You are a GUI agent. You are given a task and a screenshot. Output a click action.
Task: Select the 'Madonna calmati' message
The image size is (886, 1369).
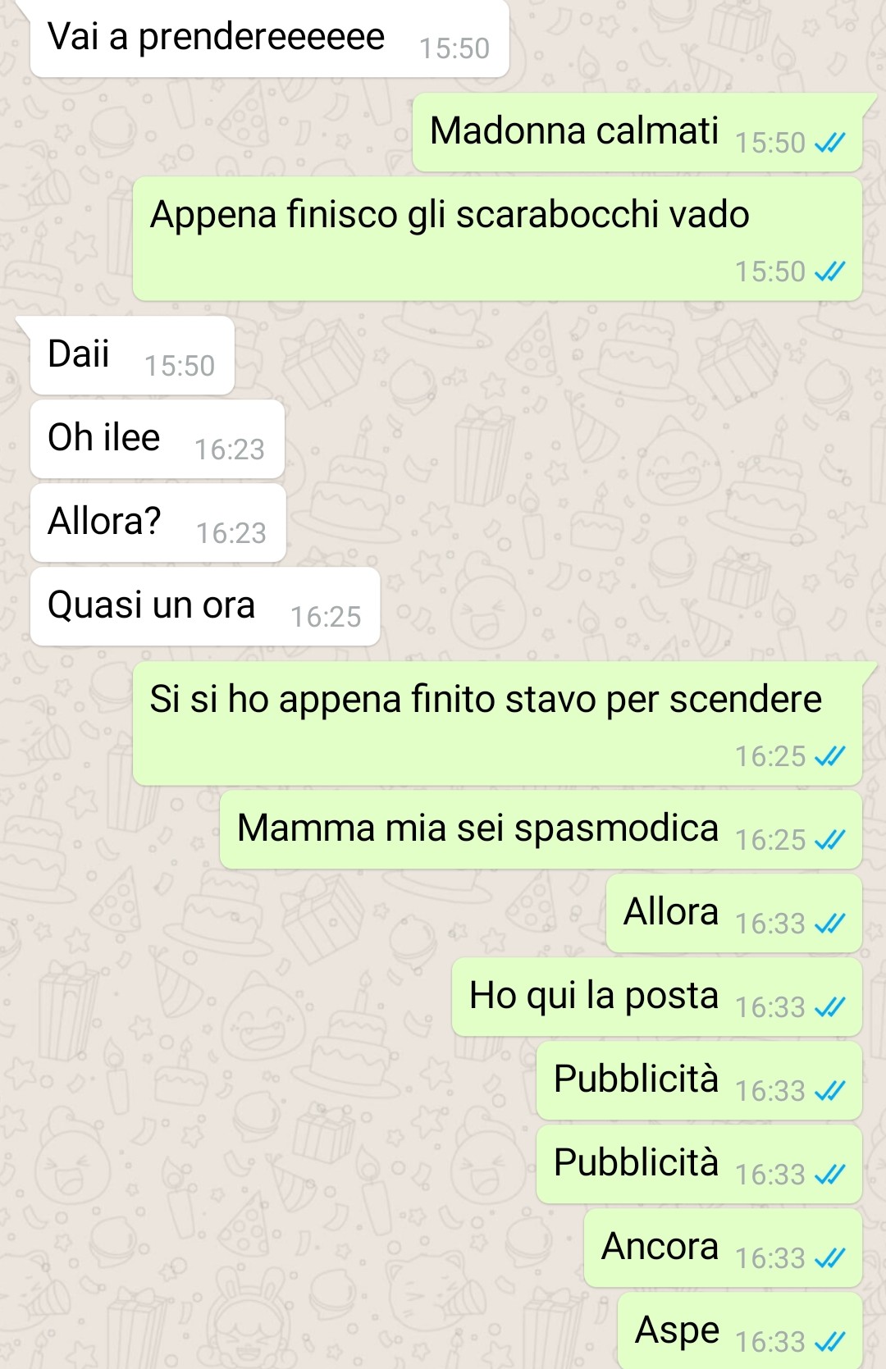[x=637, y=132]
